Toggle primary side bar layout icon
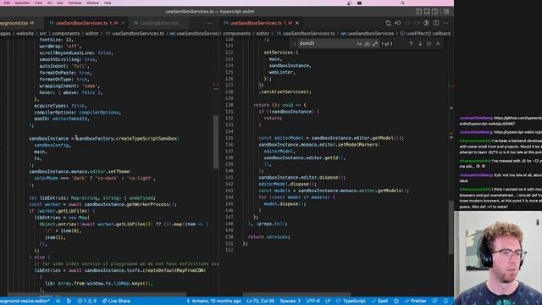The height and width of the screenshot is (305, 542). pyautogui.click(x=418, y=11)
